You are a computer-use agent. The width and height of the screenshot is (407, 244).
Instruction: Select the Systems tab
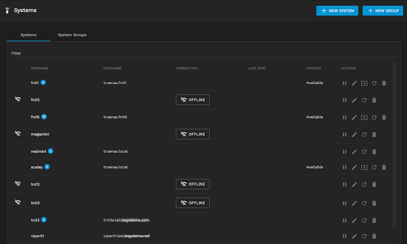click(28, 35)
